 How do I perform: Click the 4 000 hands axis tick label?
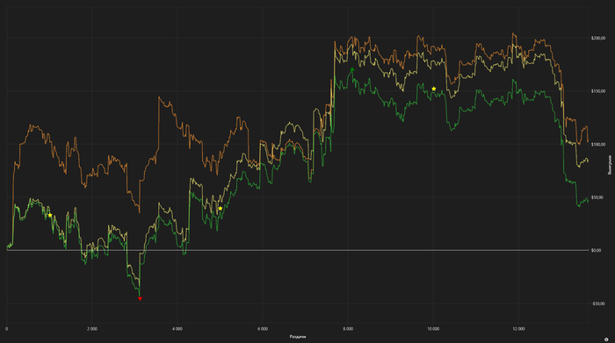click(177, 329)
